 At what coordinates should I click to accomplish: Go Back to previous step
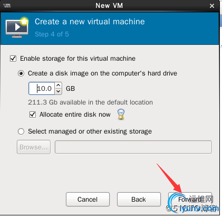(x=139, y=199)
